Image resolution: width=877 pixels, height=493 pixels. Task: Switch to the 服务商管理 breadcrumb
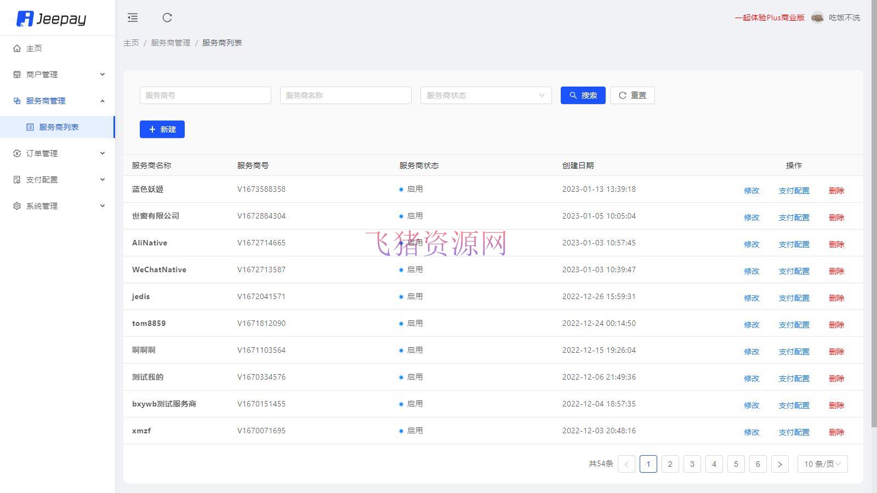pos(169,42)
